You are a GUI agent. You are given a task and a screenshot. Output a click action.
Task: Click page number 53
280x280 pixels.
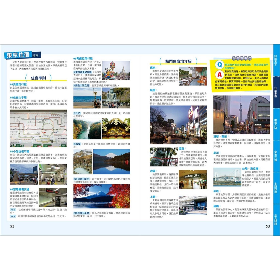[x=267, y=226]
